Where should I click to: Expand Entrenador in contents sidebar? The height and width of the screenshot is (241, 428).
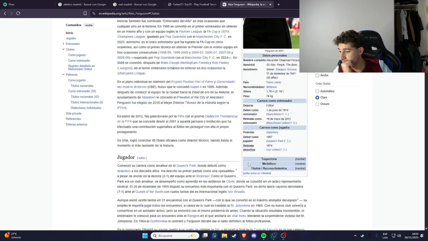click(63, 44)
